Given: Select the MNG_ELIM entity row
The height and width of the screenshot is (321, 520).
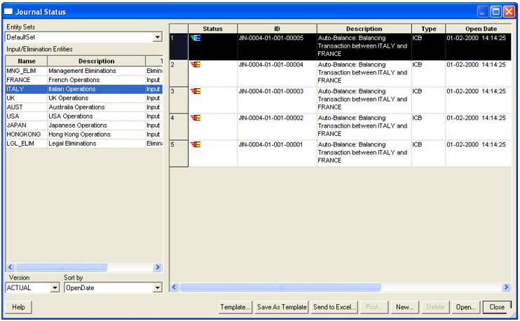Looking at the screenshot, I should pyautogui.click(x=84, y=71).
